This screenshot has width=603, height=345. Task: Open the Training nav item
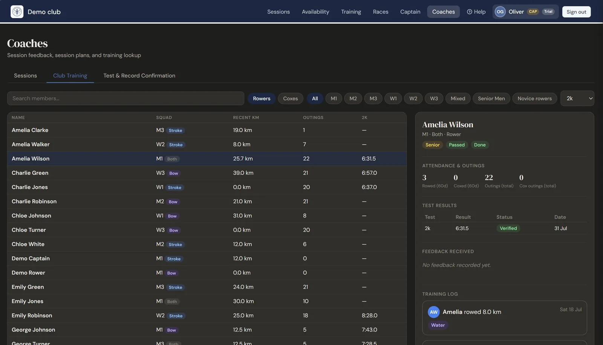click(351, 12)
